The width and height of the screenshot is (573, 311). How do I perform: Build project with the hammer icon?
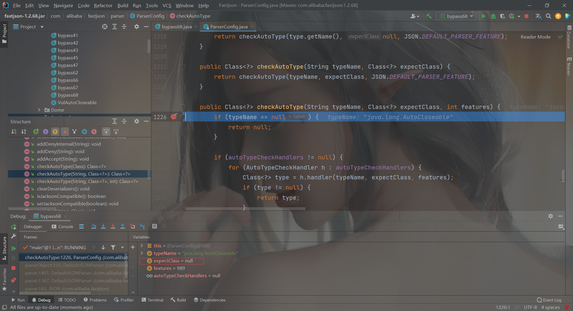[429, 16]
